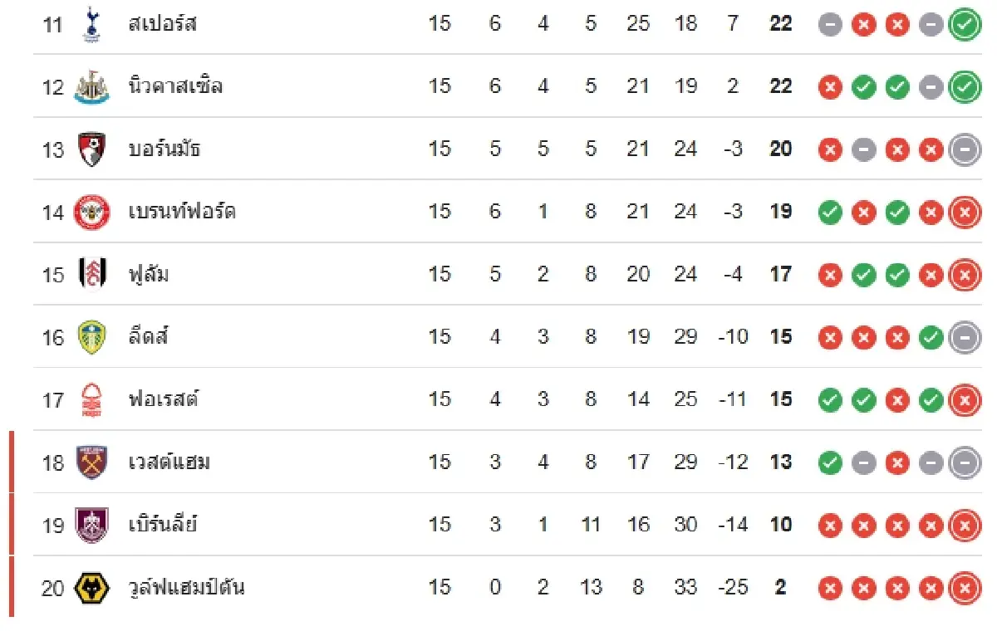Select team name วูล์ฟแฮมป์ตัน

pyautogui.click(x=187, y=588)
